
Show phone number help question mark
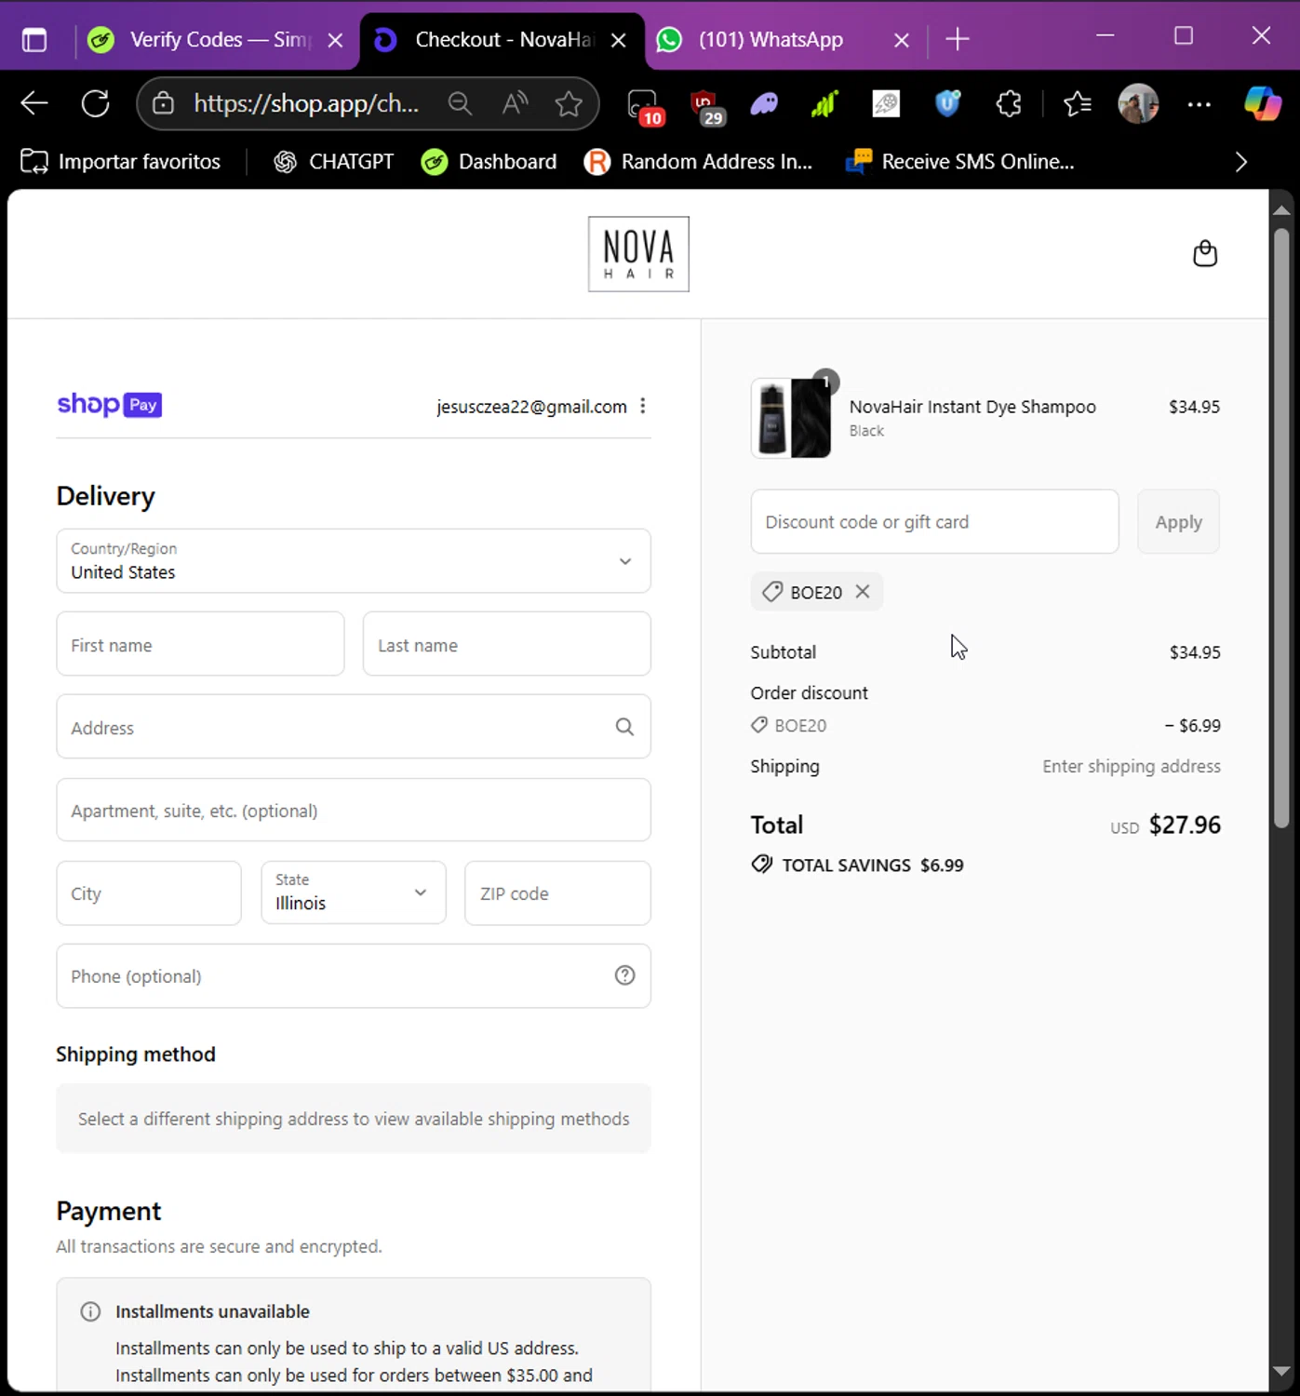[x=625, y=975]
